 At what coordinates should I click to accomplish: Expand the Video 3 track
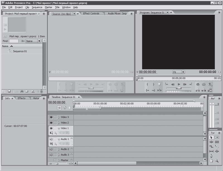click(59, 117)
